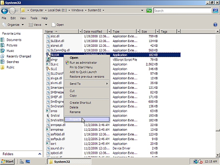This screenshot has width=220, height=165.
Task: Click the Start button
Action: (7, 161)
